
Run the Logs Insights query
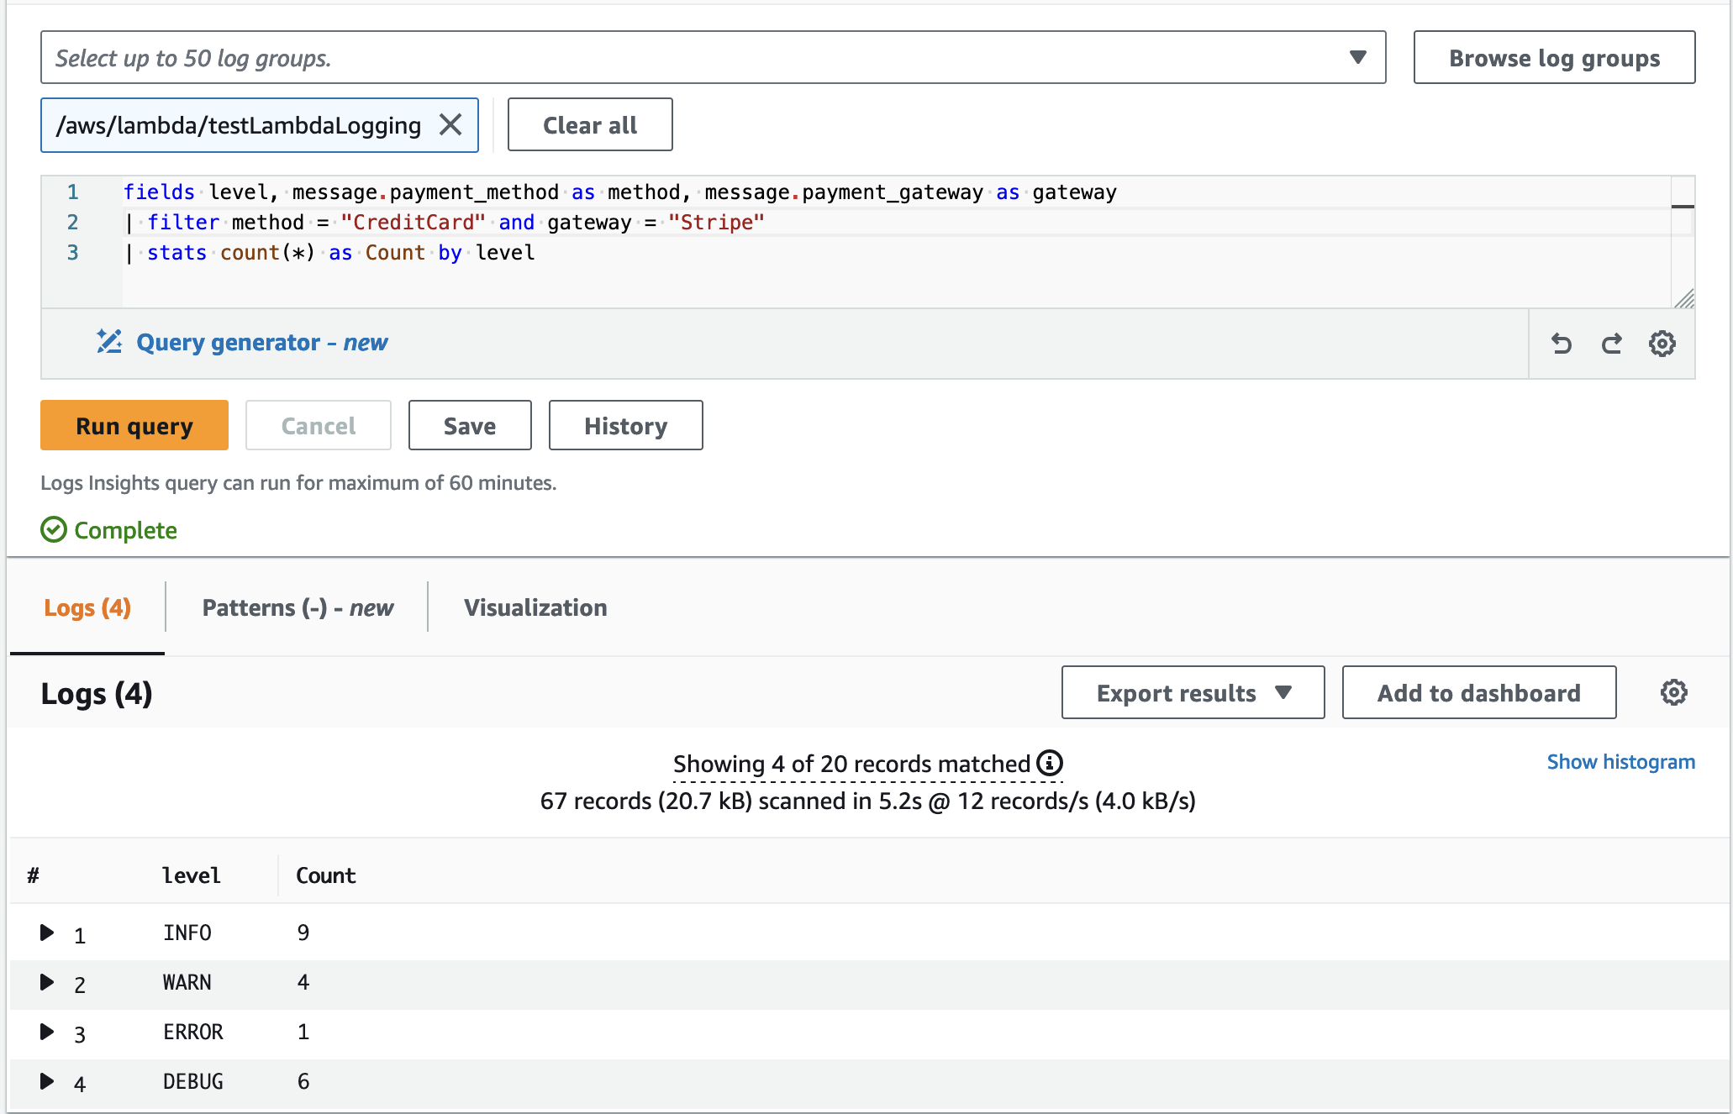tap(134, 425)
